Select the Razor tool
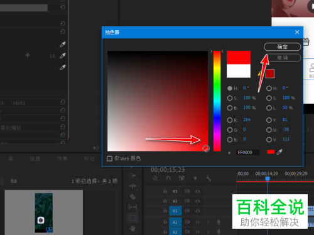This screenshot has height=235, width=314. (133, 197)
